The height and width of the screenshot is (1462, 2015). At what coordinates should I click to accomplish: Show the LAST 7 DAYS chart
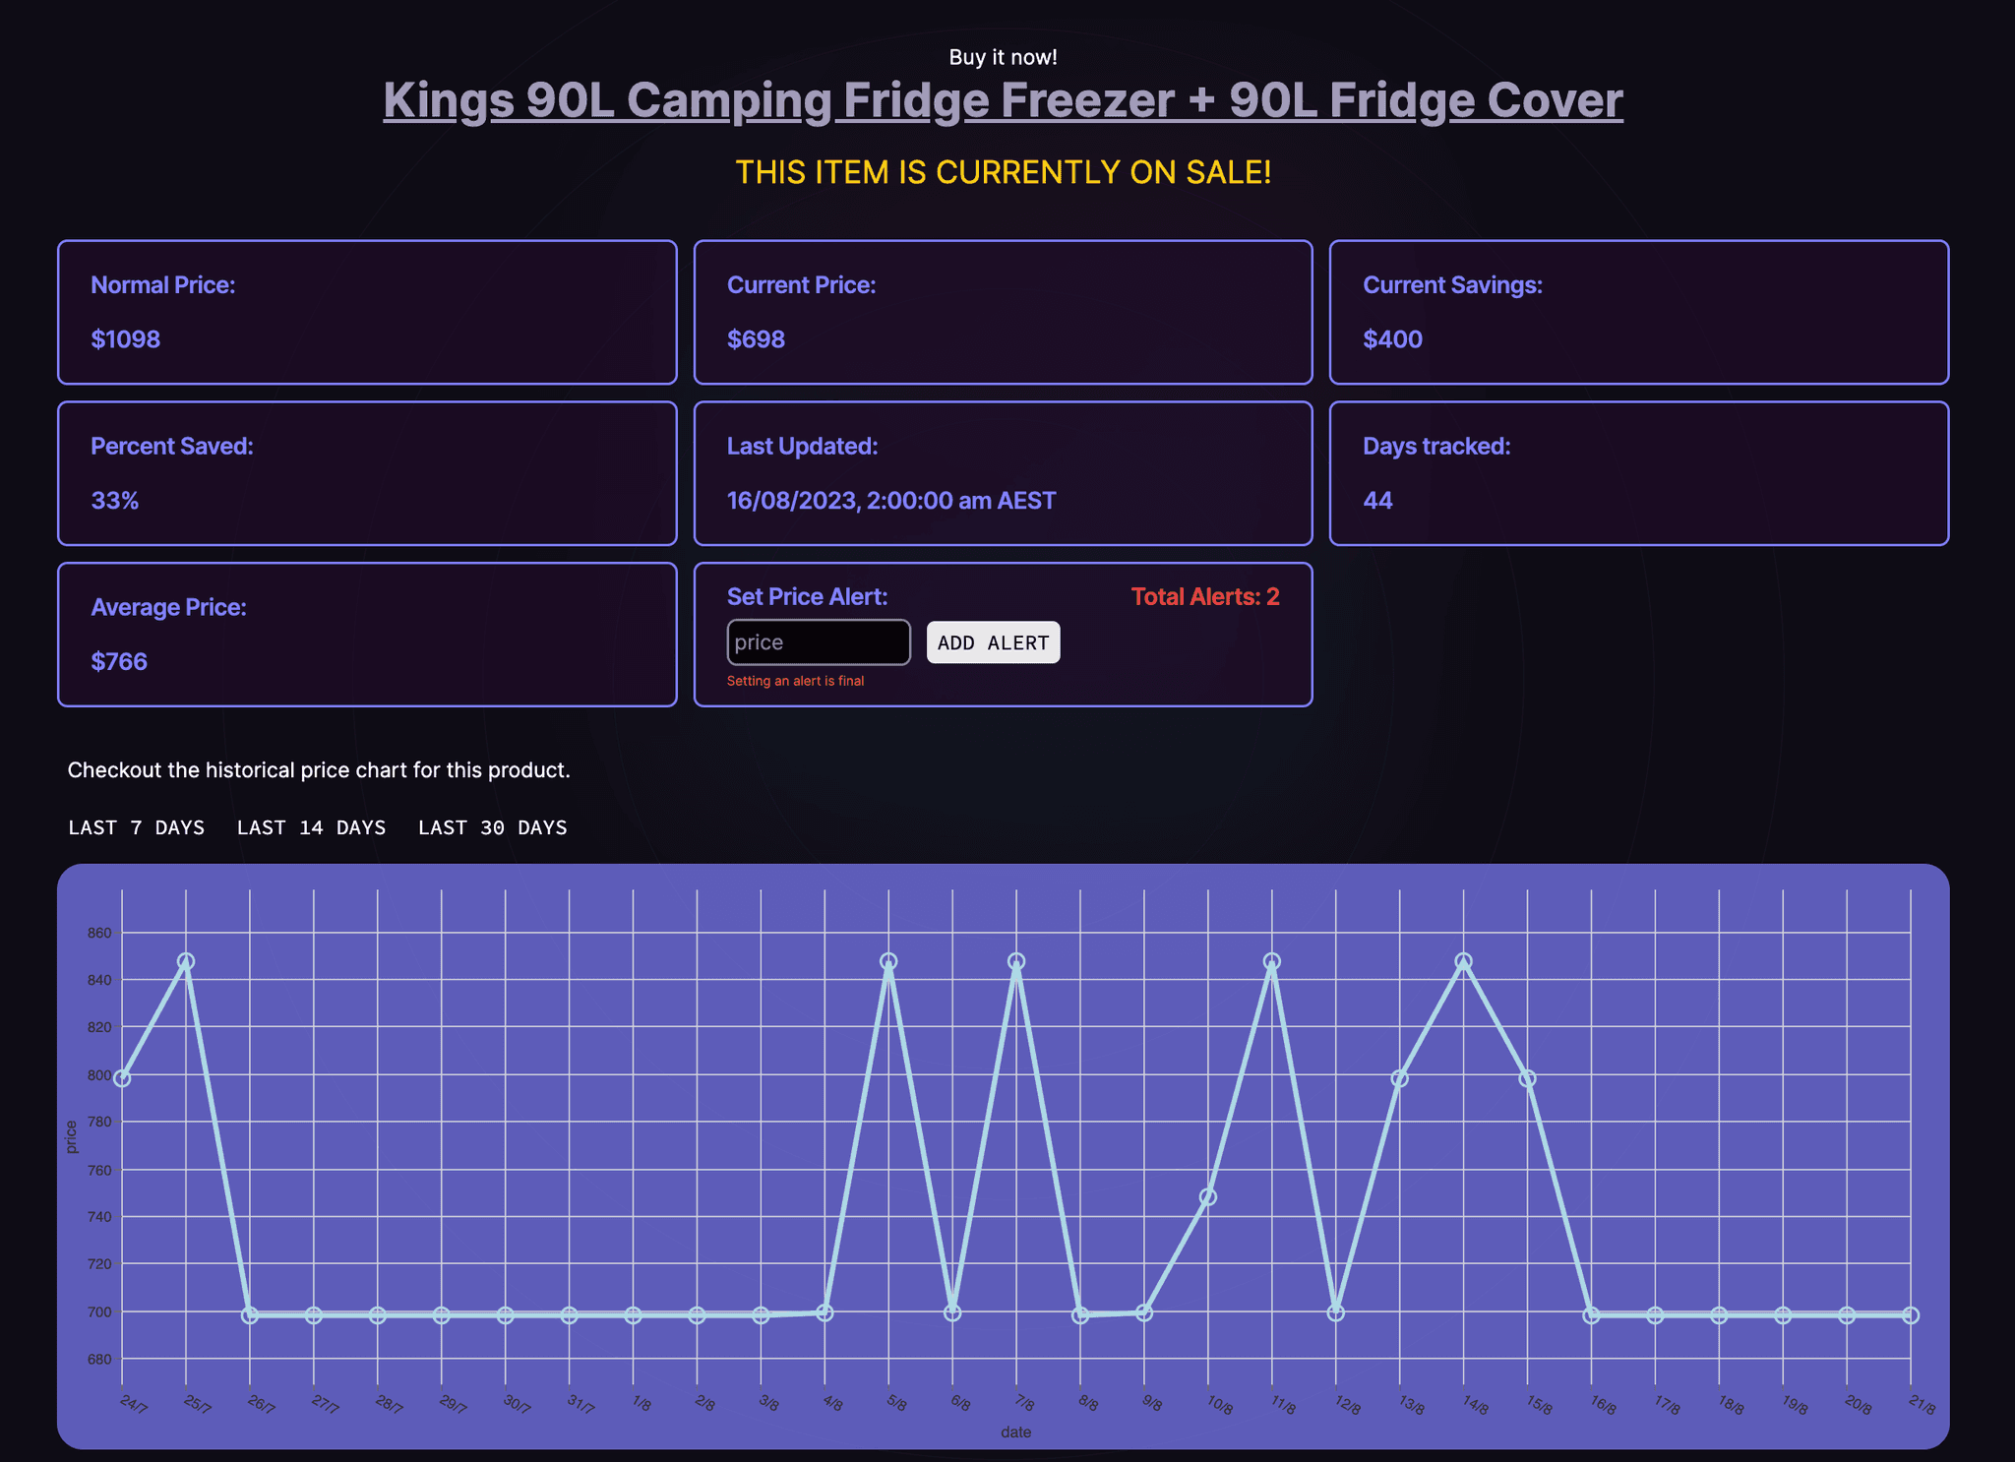(137, 827)
